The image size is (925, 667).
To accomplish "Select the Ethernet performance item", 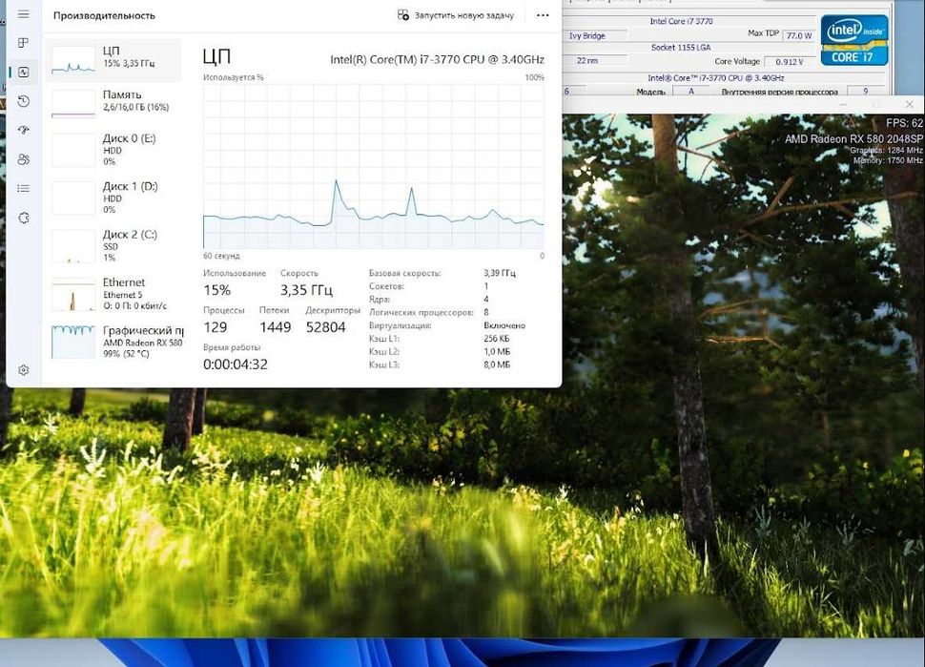I will click(x=113, y=294).
